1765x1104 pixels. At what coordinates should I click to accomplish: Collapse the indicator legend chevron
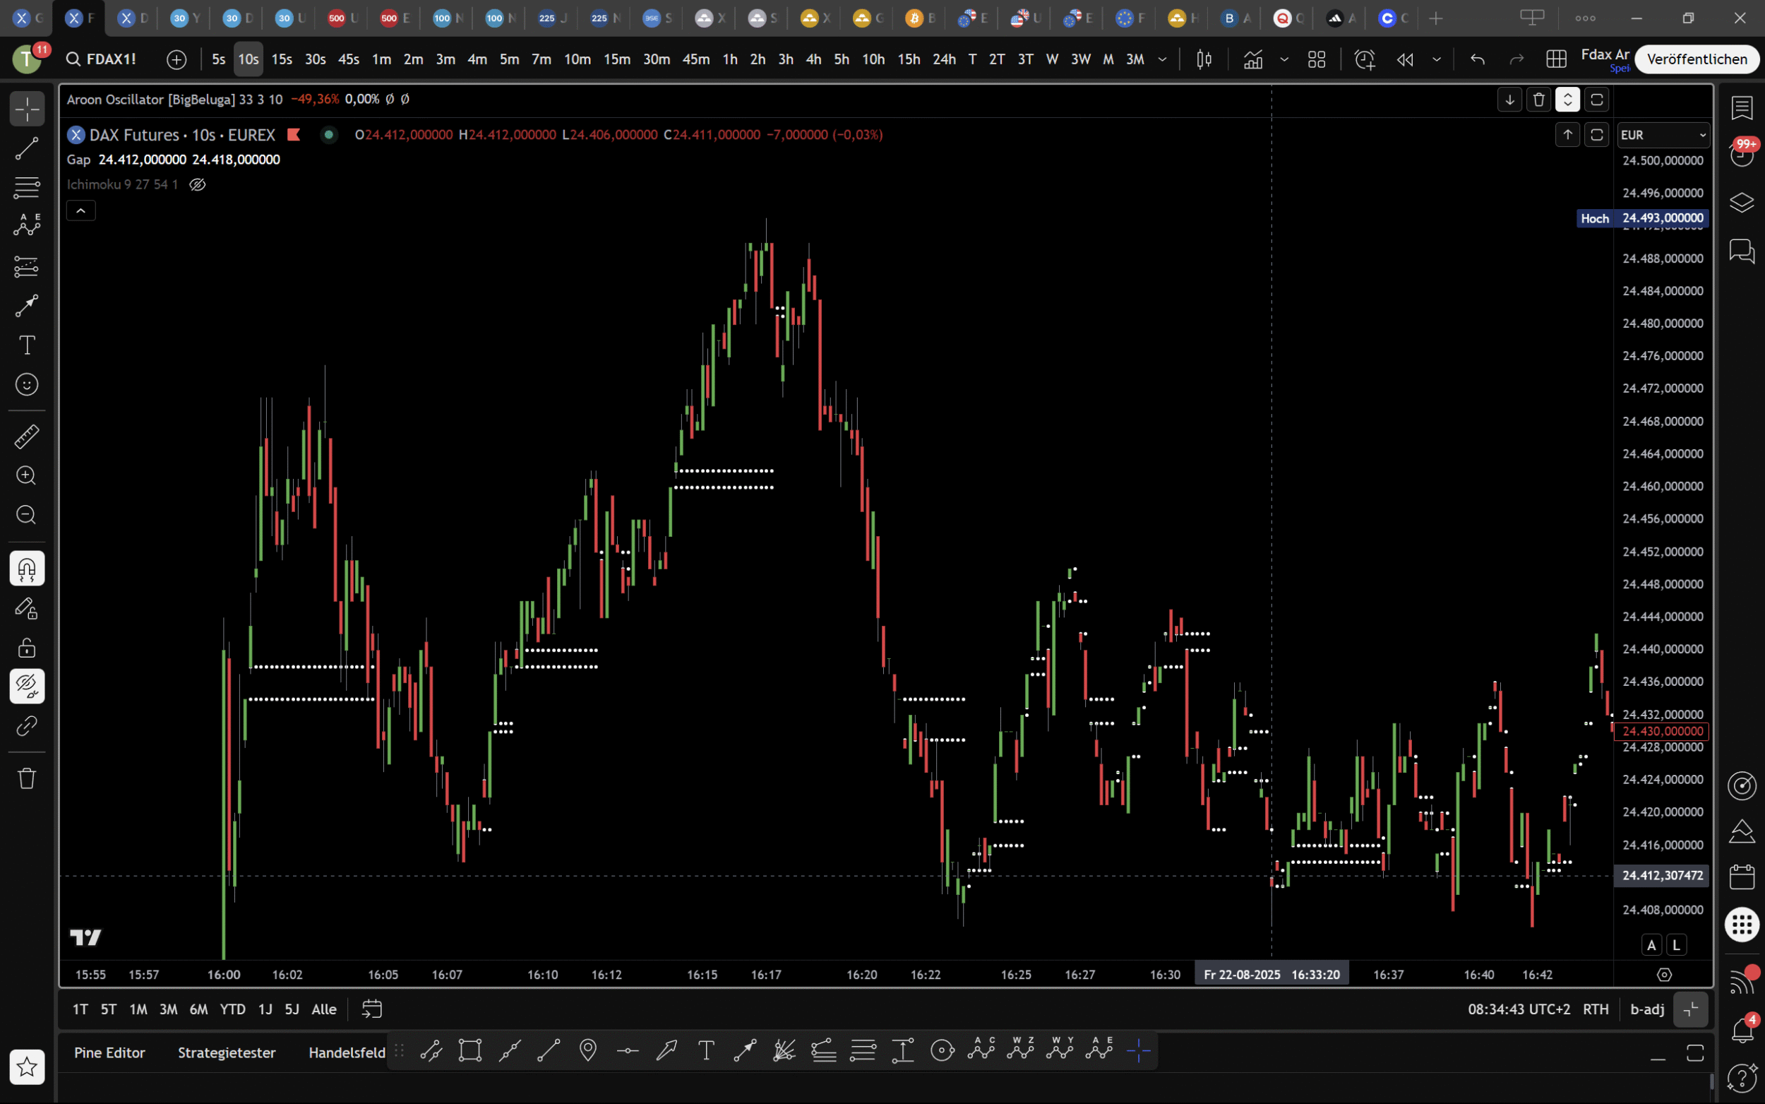[x=81, y=211]
